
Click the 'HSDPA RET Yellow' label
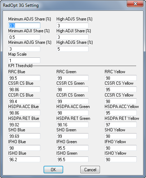coord(122,118)
